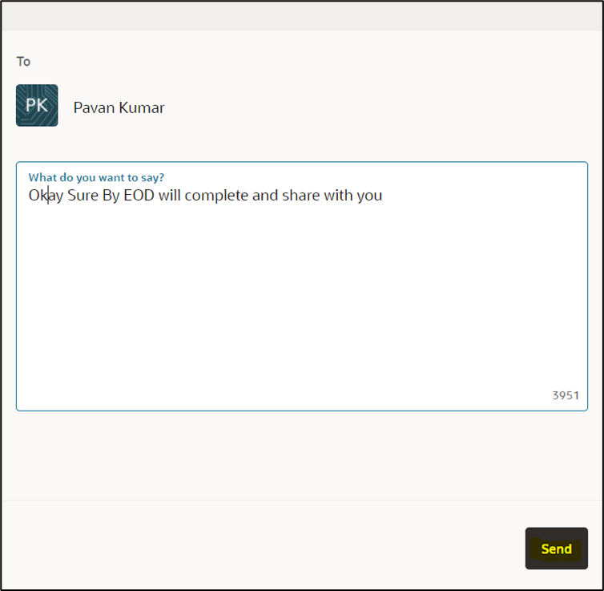Select the recipient name Pavan Kumar

click(x=119, y=107)
